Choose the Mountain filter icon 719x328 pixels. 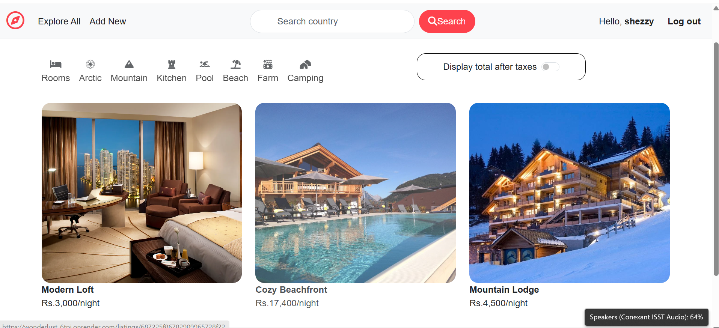pyautogui.click(x=129, y=64)
